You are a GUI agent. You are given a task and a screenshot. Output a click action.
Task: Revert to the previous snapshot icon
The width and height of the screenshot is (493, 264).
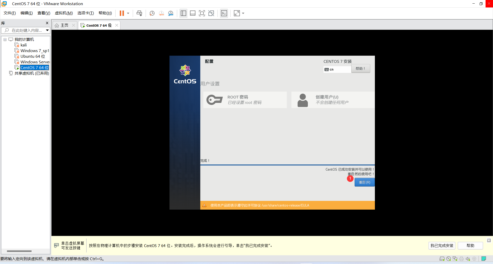click(x=162, y=13)
